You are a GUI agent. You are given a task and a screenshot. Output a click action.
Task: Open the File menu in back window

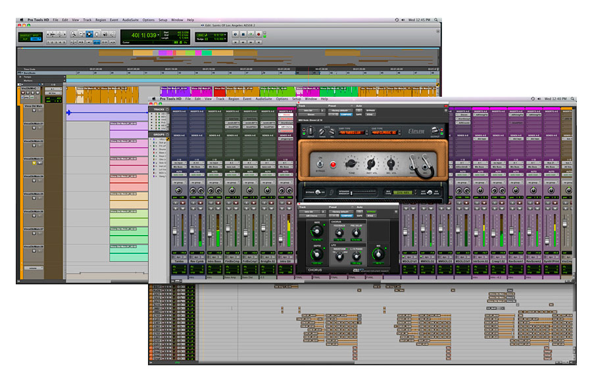(55, 20)
